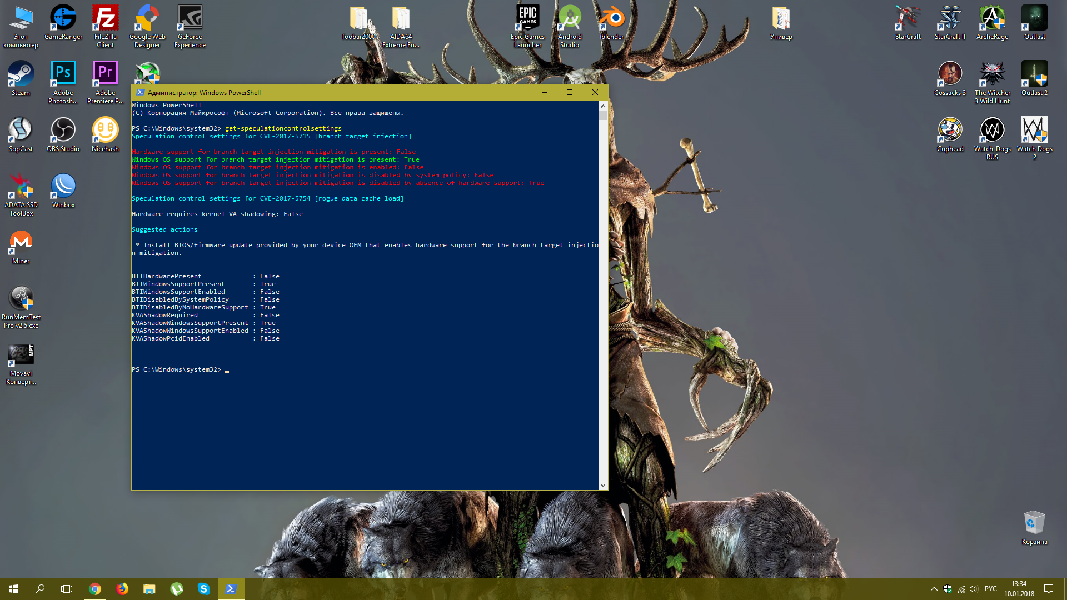Open the Windows Start button

pos(13,589)
